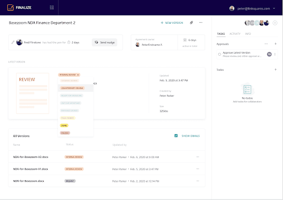Click Feb. 5, 2020 at 3:47 PM updated date
This screenshot has height=200, width=283.
pyautogui.click(x=174, y=80)
